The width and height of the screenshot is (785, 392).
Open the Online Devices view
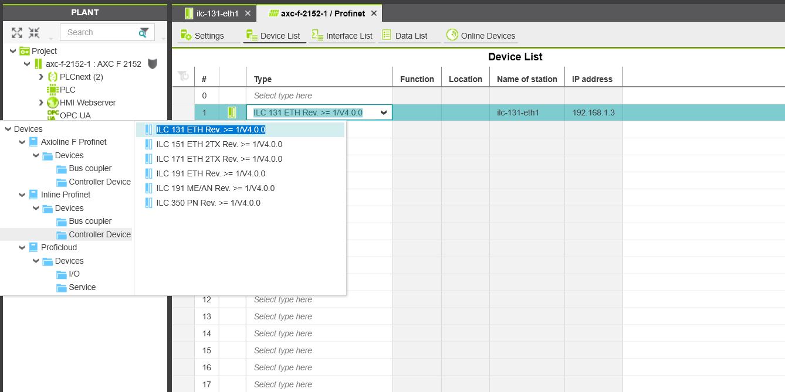(481, 36)
